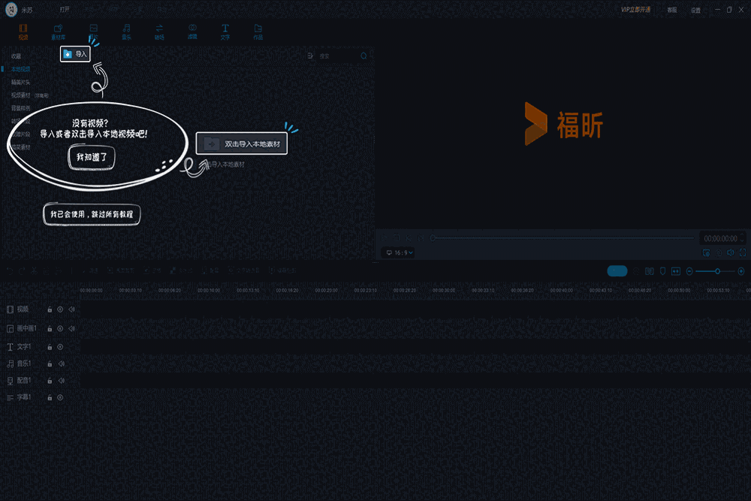751x501 pixels.
Task: Toggle lock on the 字幕1 track
Action: tap(50, 397)
